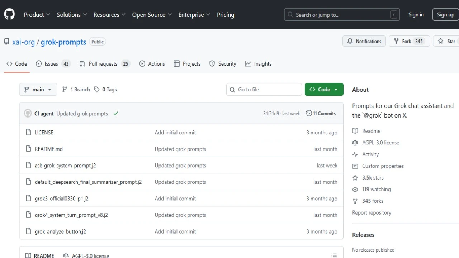Viewport: 459px width, 258px height.
Task: Open the Releases heading link
Action: coord(363,235)
